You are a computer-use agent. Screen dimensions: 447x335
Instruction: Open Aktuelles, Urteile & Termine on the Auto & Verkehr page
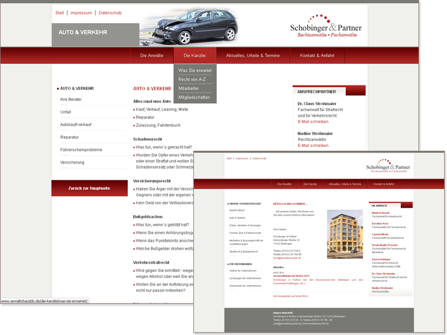(x=253, y=55)
